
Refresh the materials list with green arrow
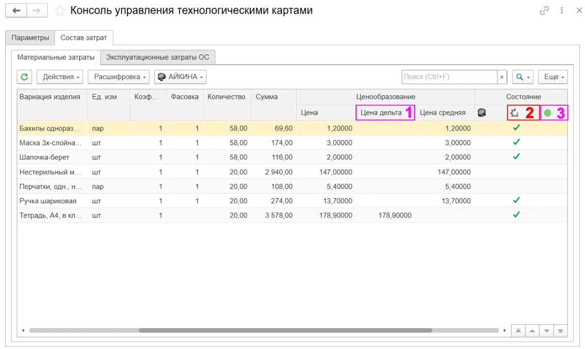[x=24, y=77]
